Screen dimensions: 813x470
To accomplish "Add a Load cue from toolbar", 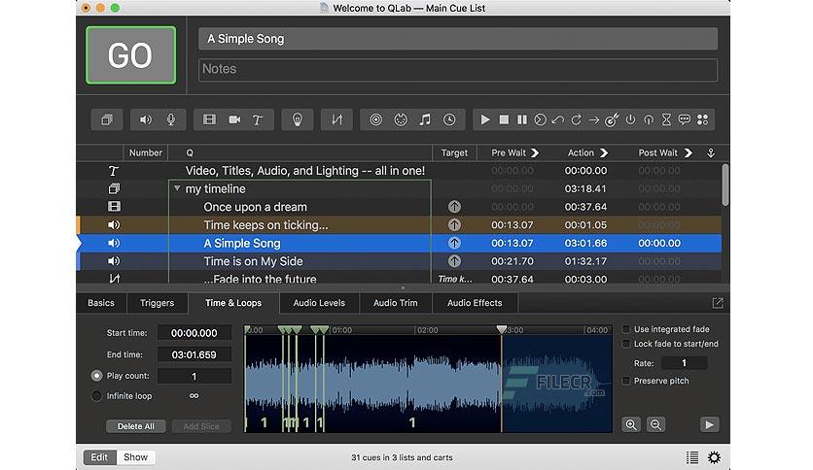I will [x=541, y=120].
